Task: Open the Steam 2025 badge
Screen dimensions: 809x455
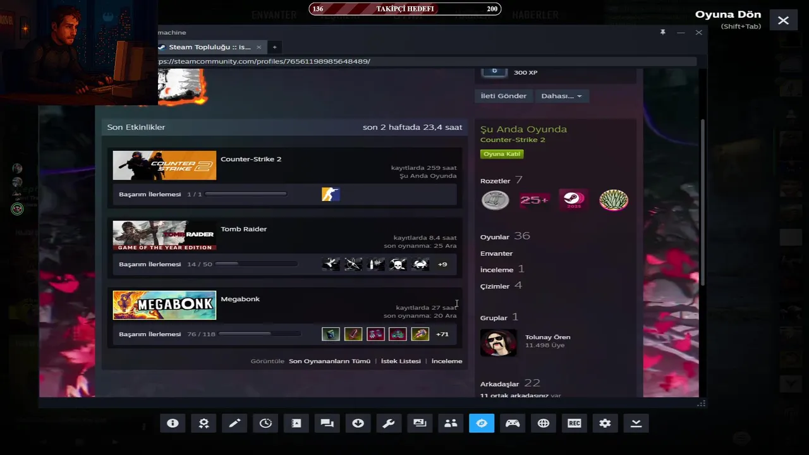Action: [574, 200]
